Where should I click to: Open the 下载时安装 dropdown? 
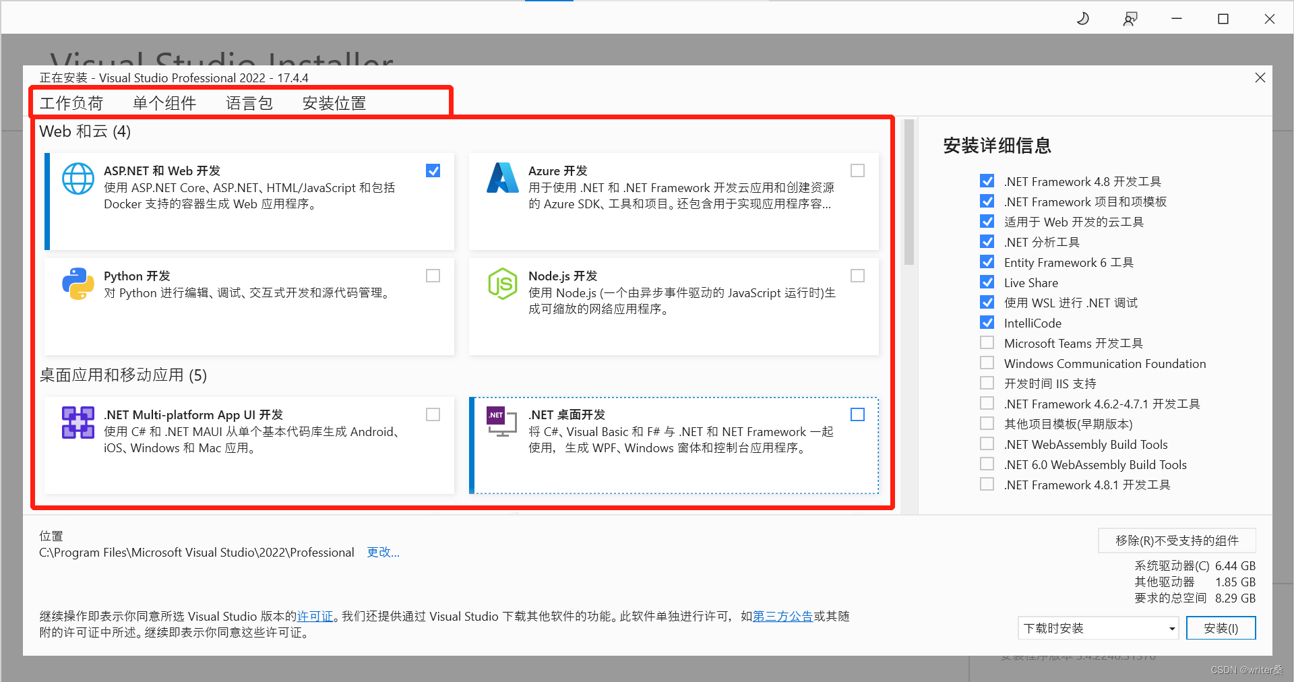point(1099,628)
